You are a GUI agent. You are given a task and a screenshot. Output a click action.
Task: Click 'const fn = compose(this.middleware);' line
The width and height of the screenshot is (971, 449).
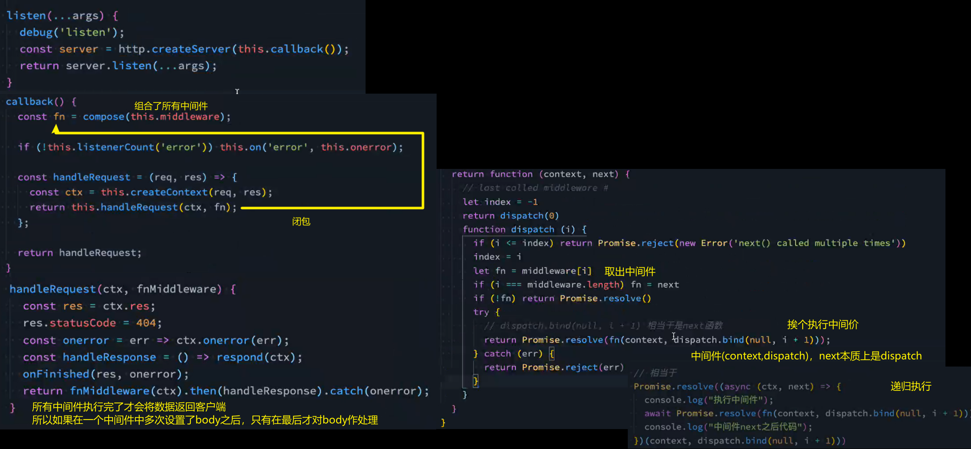pos(124,117)
